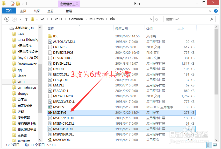The height and width of the screenshot is (149, 221).
Task: Select the DM.DLL file icon
Action: [50, 69]
